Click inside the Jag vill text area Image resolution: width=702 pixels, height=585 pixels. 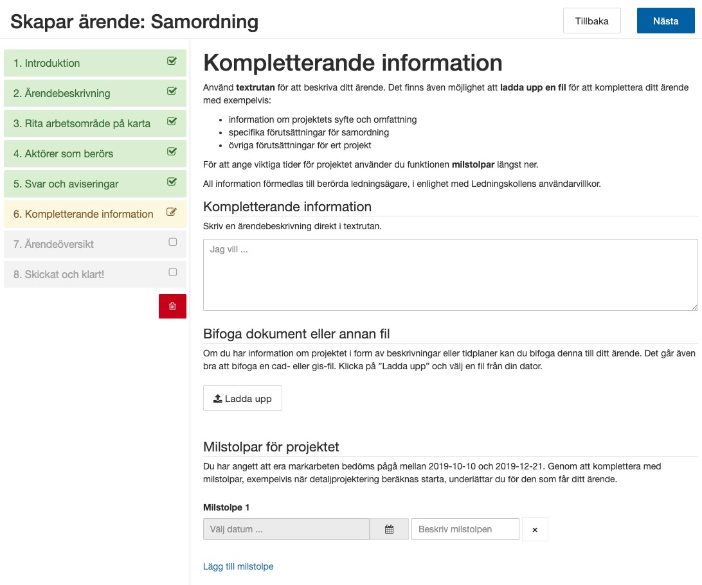click(x=449, y=274)
